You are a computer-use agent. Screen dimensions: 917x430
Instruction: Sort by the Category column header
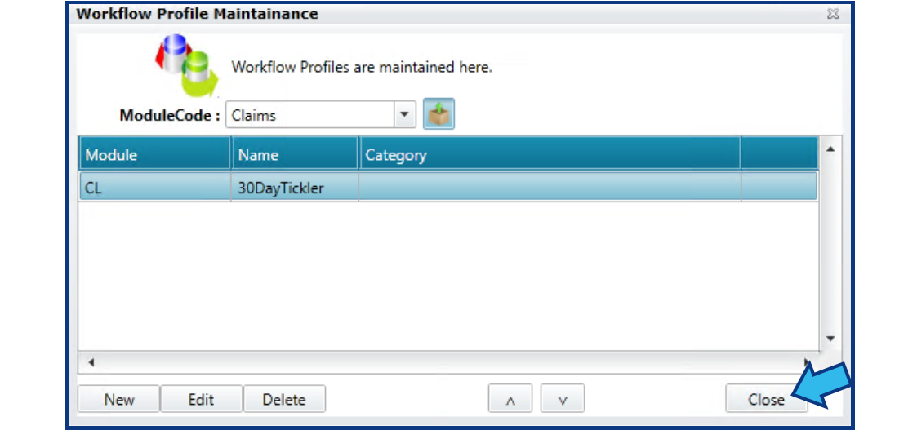[550, 154]
